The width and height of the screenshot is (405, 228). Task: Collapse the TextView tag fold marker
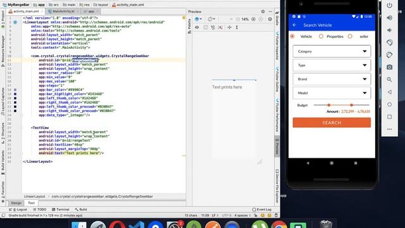coord(22,128)
